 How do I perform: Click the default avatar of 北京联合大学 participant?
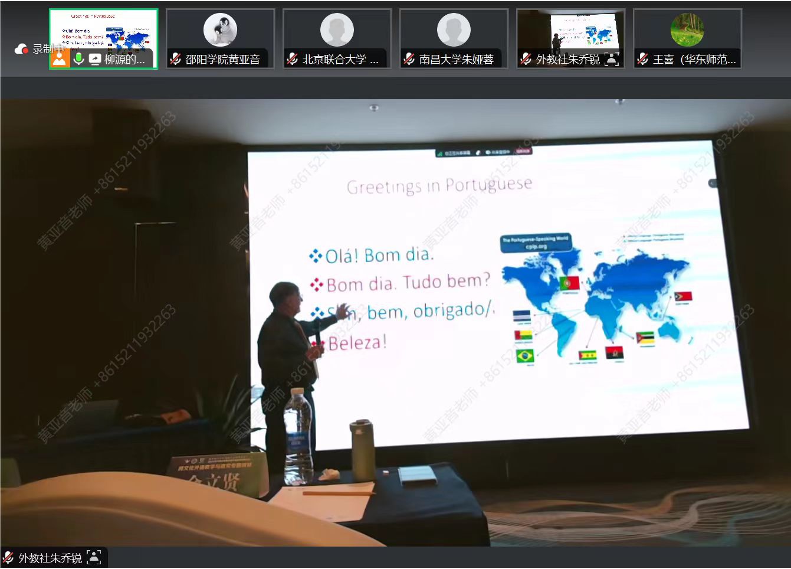[x=337, y=30]
